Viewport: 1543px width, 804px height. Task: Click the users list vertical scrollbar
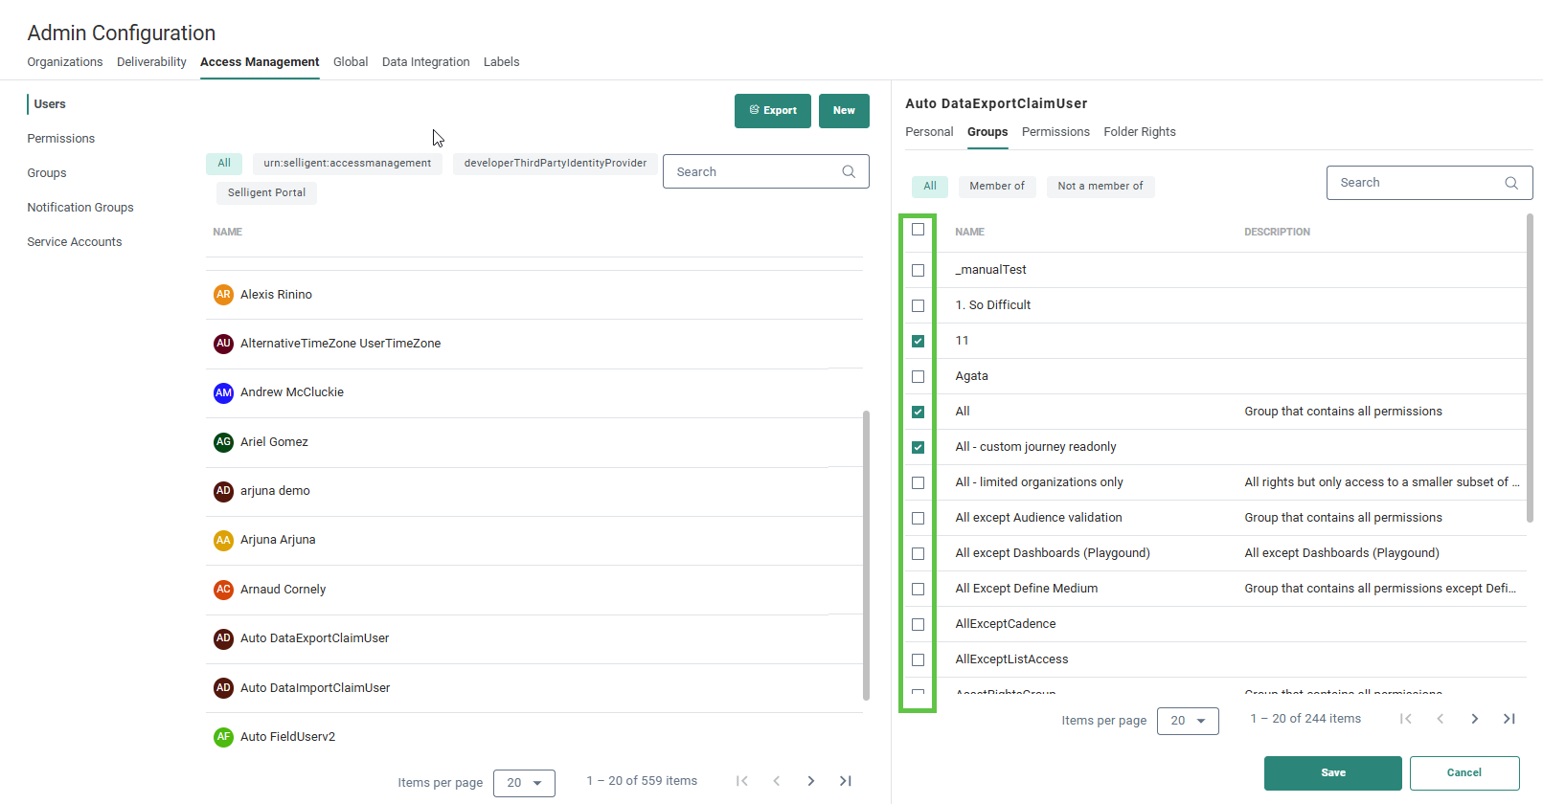click(866, 555)
